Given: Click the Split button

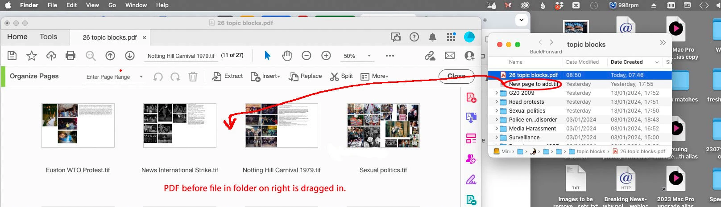Looking at the screenshot, I should (342, 77).
